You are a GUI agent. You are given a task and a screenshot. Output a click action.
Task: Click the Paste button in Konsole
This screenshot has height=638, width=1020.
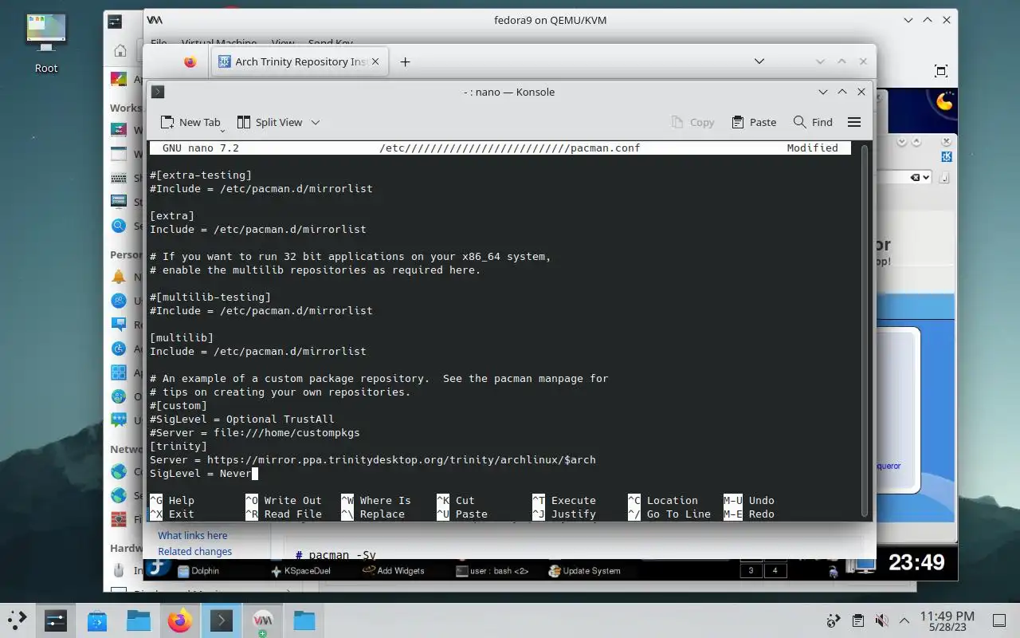click(x=753, y=122)
